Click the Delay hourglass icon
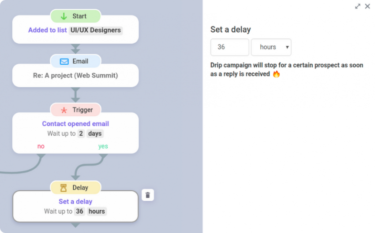 coord(64,188)
